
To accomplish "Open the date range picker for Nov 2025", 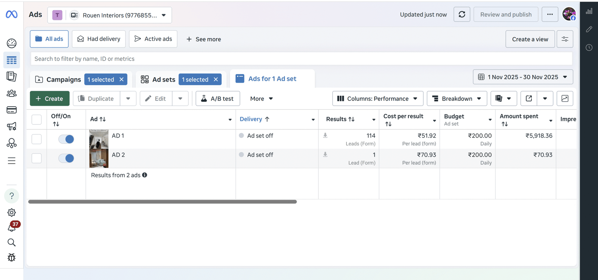I will coord(523,77).
